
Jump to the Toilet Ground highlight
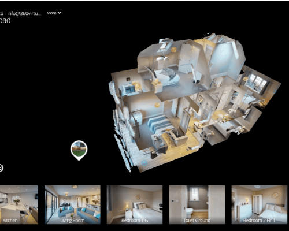[x=197, y=205]
